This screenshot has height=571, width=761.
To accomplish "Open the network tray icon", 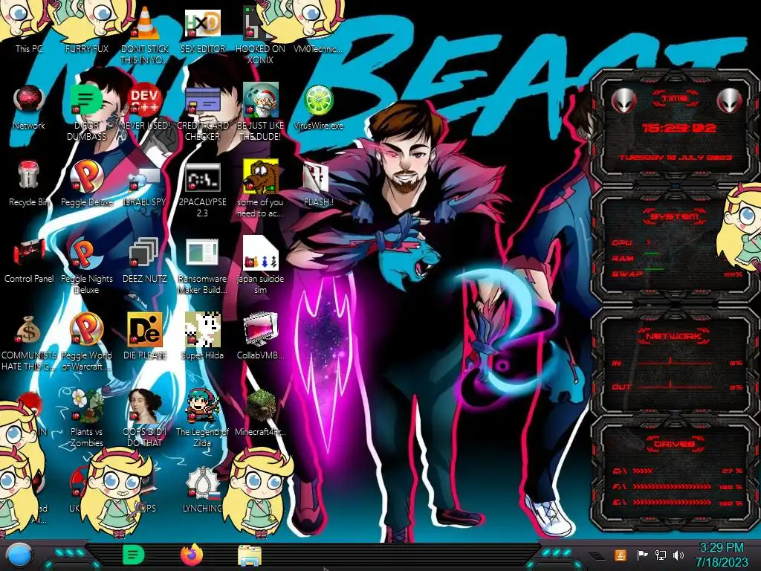I will point(661,555).
